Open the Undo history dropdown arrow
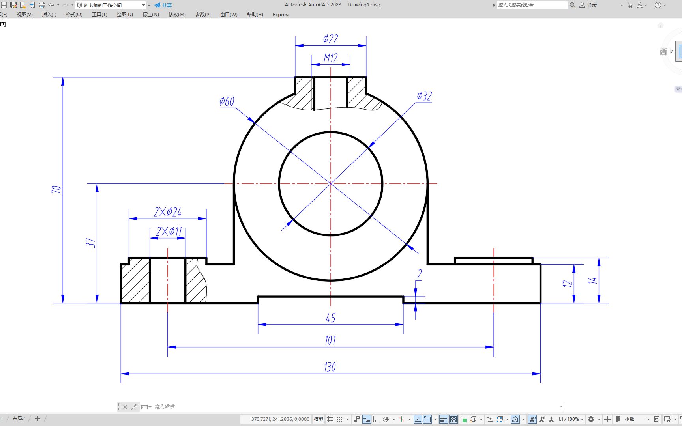The image size is (682, 426). 58,5
